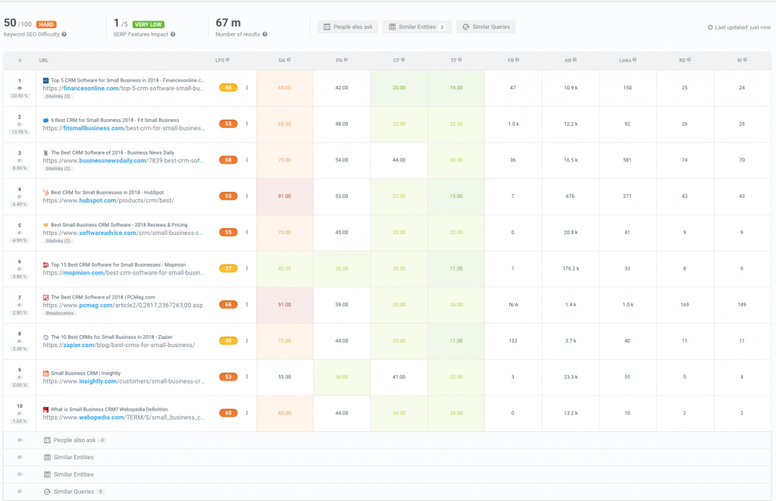776x501 pixels.
Task: Click LPS score badge 37 for mopinion
Action: pos(228,268)
